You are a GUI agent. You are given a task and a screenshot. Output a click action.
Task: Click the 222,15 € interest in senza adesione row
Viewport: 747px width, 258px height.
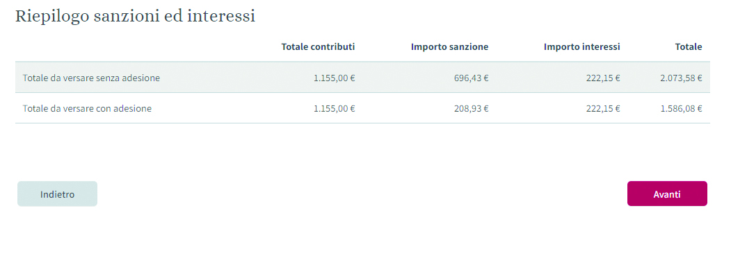pos(603,78)
